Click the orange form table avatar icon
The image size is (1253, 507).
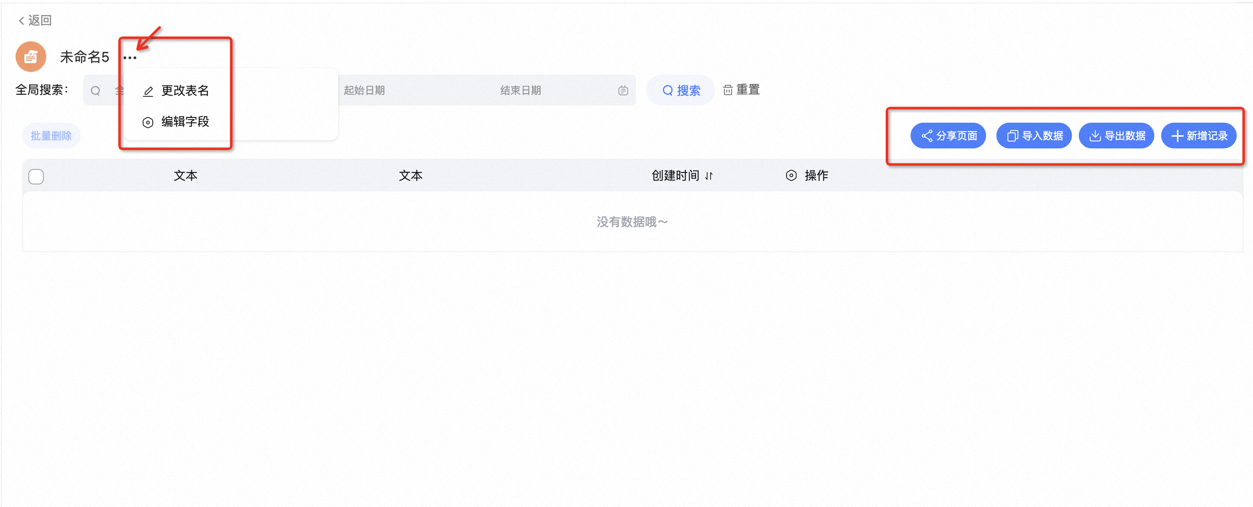(30, 57)
